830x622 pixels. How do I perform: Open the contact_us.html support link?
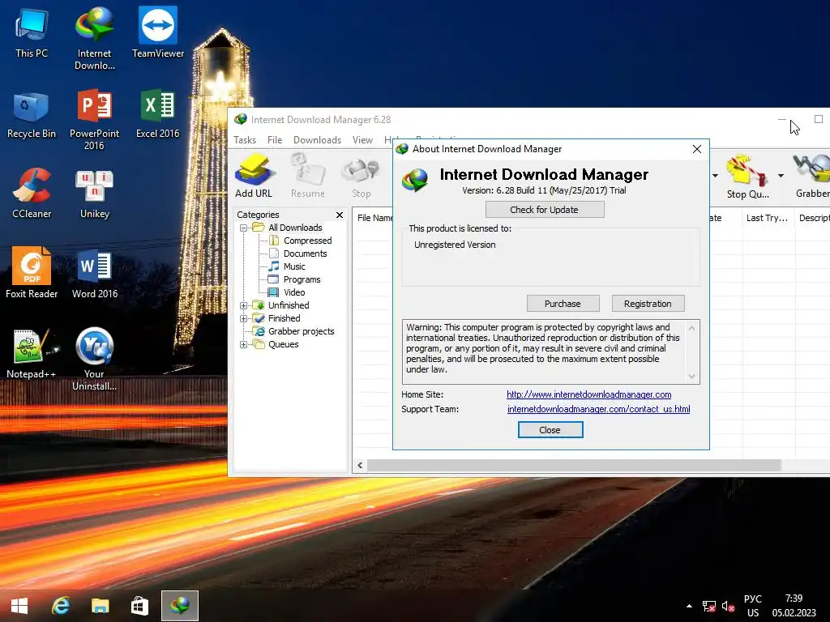point(598,409)
